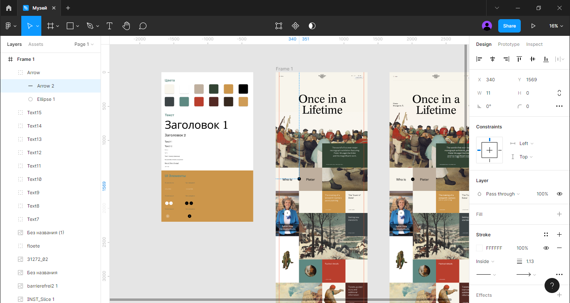The width and height of the screenshot is (570, 303).
Task: Open the help question mark button
Action: pyautogui.click(x=552, y=285)
